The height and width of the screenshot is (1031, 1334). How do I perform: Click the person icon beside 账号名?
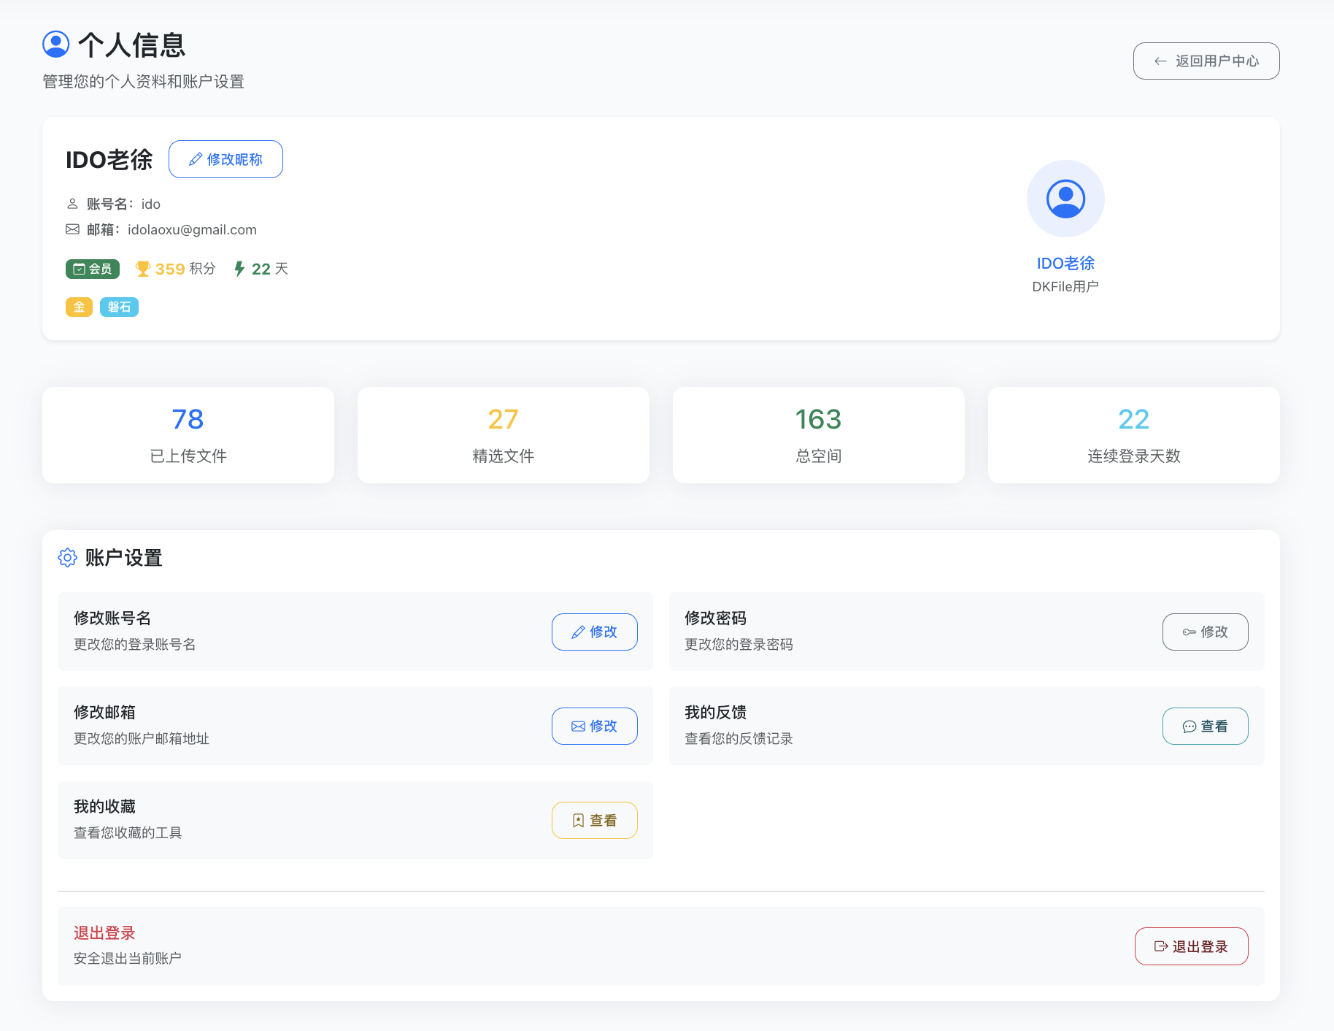(x=72, y=204)
